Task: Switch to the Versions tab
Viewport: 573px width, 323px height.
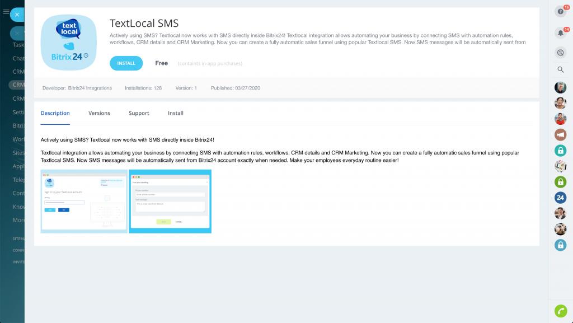Action: (99, 113)
